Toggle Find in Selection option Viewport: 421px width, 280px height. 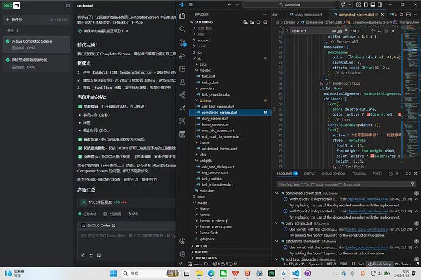pos(386,31)
